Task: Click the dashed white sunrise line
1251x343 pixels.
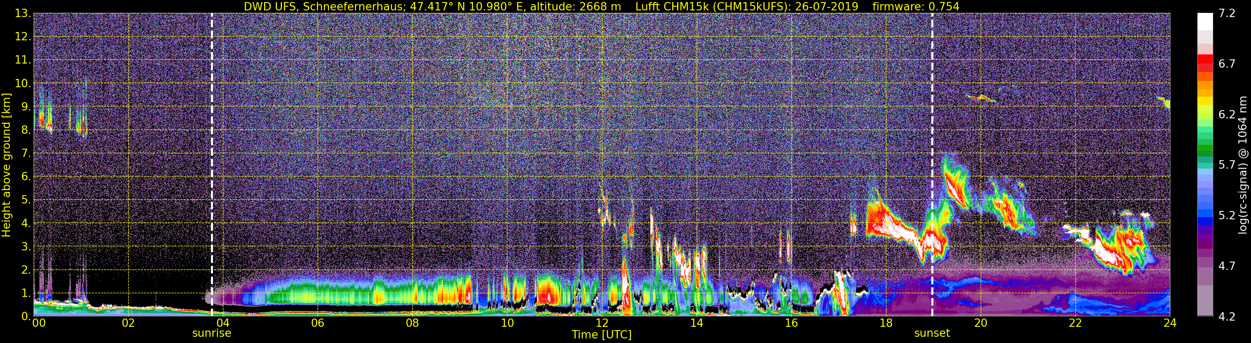Action: coord(212,165)
